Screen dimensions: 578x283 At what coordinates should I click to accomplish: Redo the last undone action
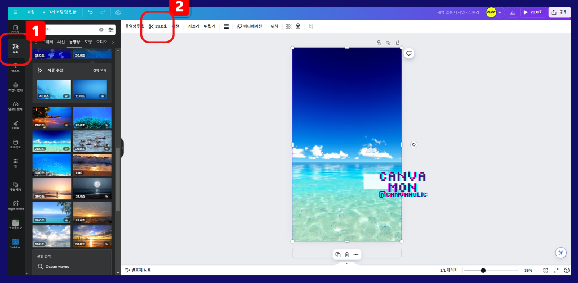point(103,12)
